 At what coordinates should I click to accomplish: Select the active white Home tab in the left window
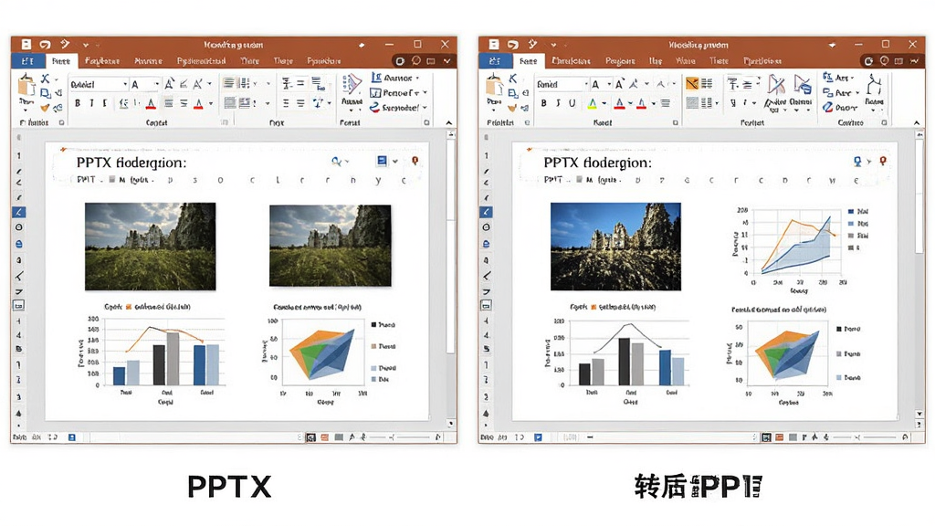pos(60,61)
